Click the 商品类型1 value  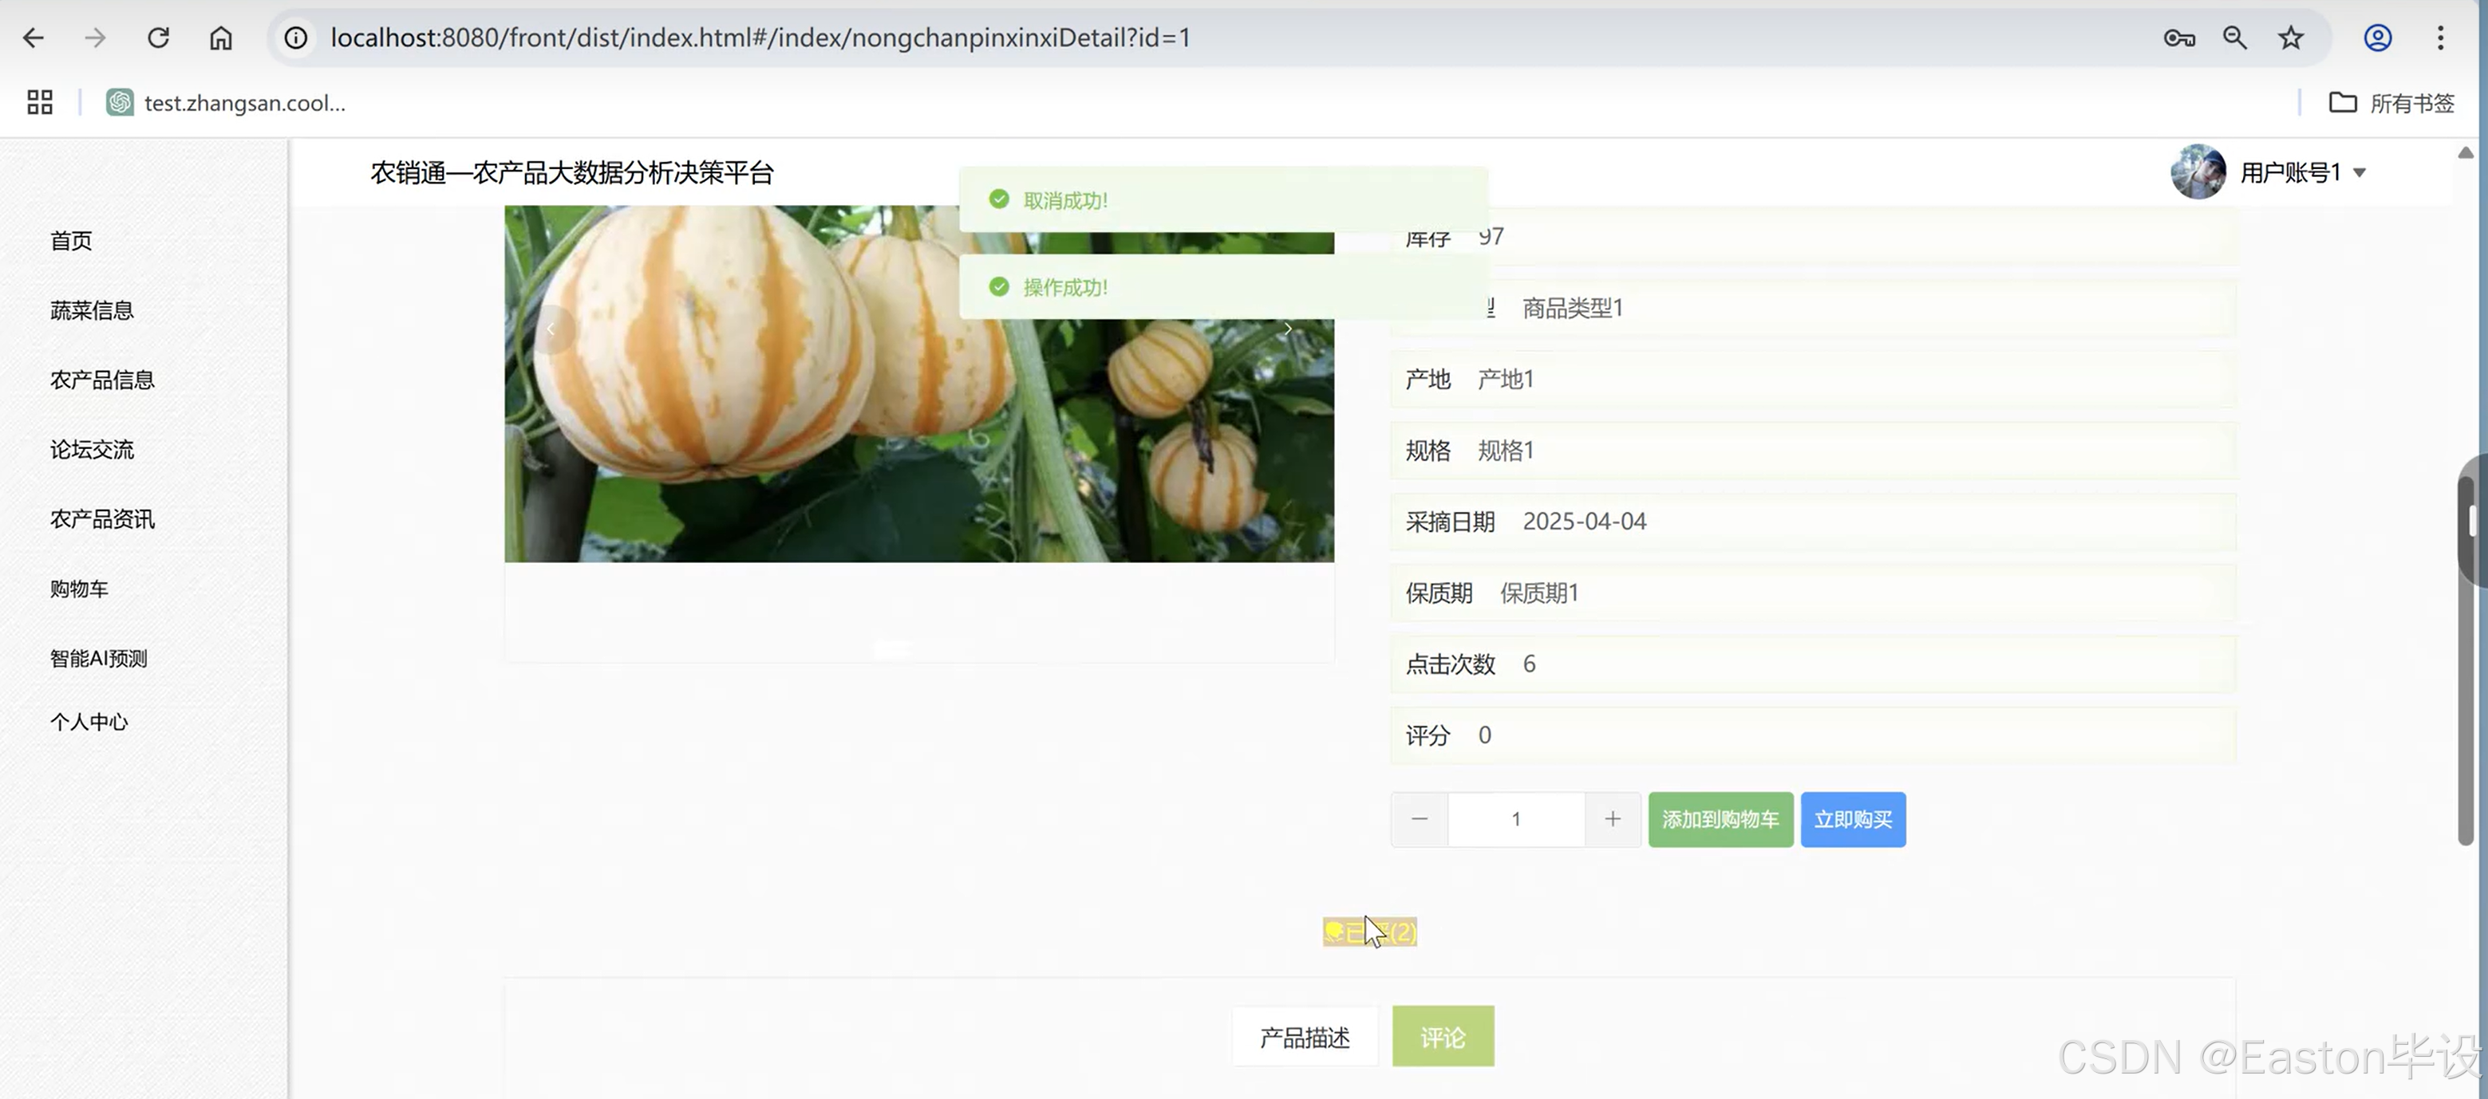(1573, 308)
